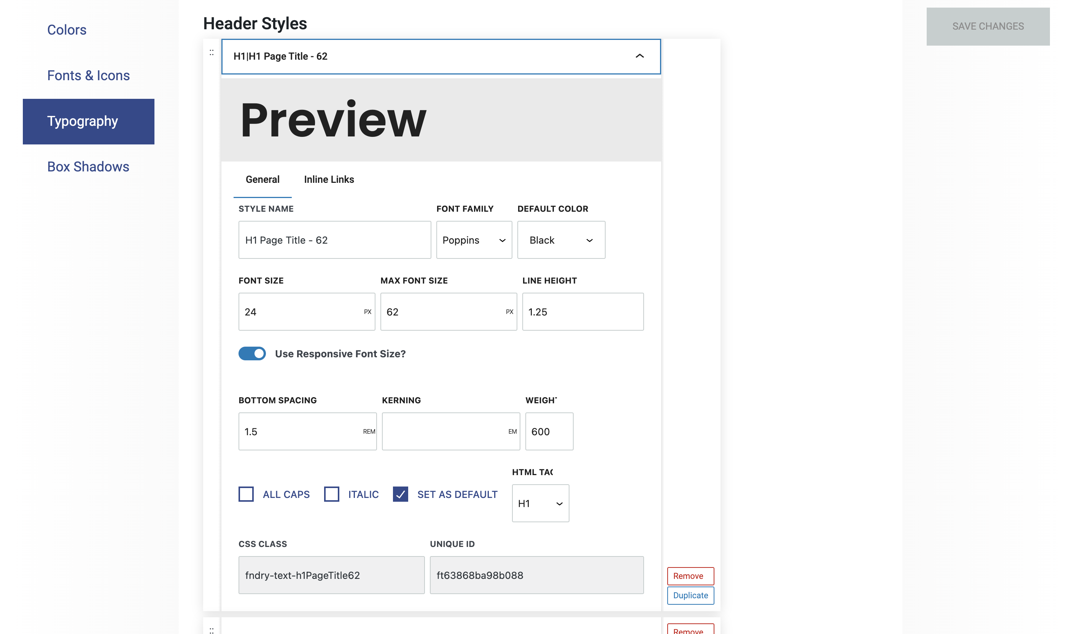Uncheck the SET AS DEFAULT checkbox
1072x634 pixels.
pos(400,494)
